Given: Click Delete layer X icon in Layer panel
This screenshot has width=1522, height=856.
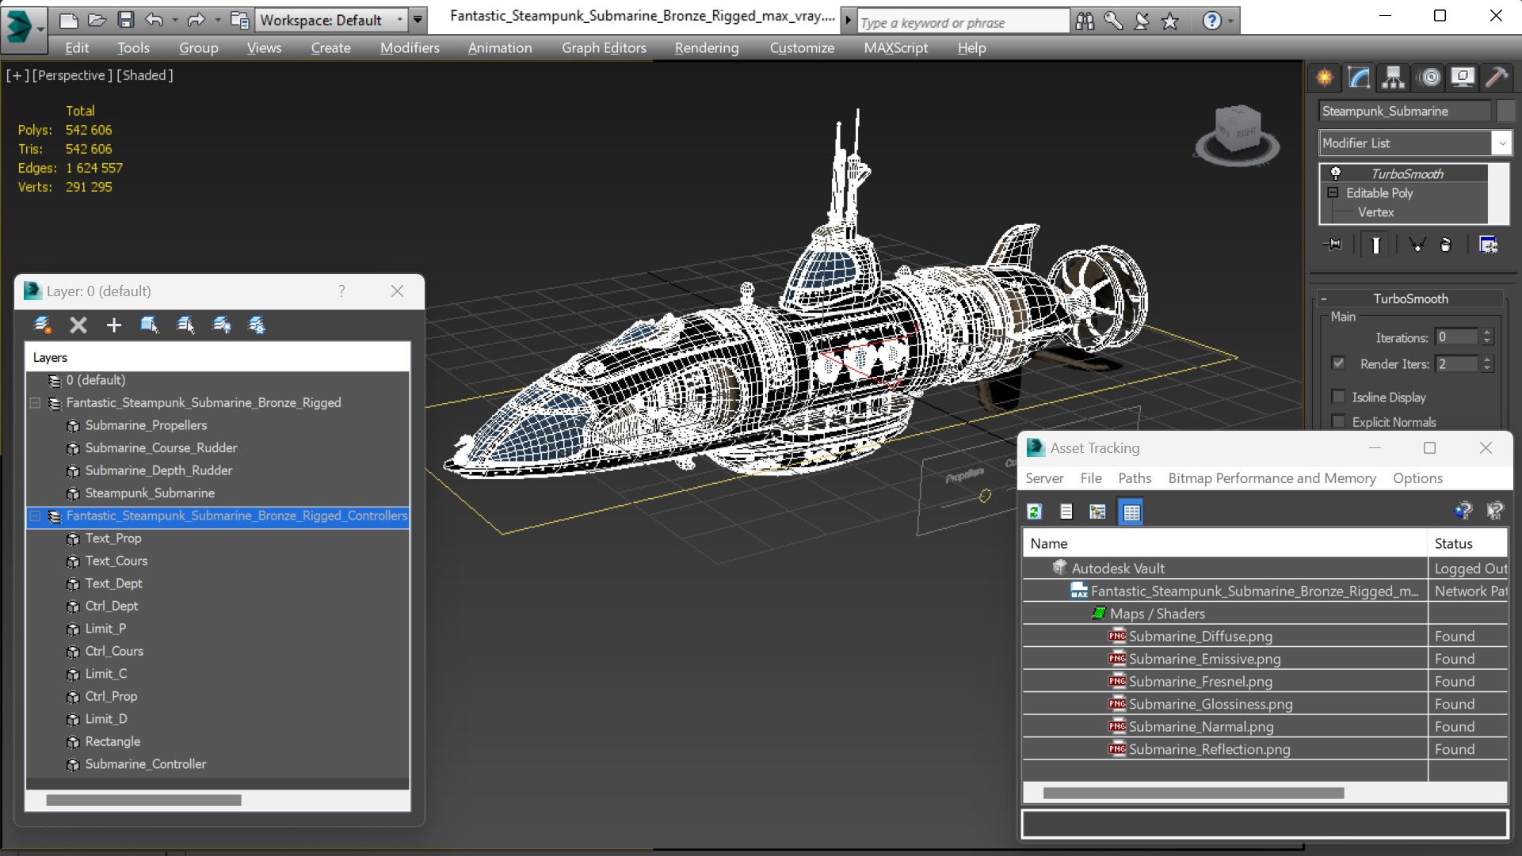Looking at the screenshot, I should click(78, 325).
